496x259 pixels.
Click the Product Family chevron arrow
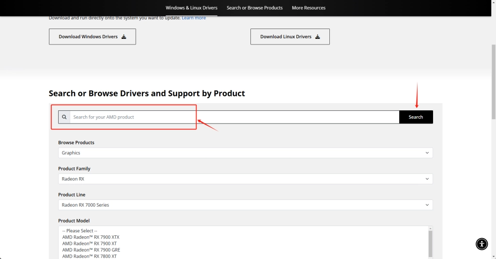click(x=427, y=179)
